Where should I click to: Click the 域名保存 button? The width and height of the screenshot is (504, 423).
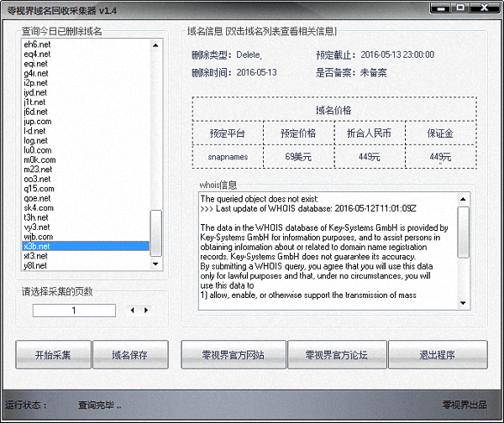129,355
